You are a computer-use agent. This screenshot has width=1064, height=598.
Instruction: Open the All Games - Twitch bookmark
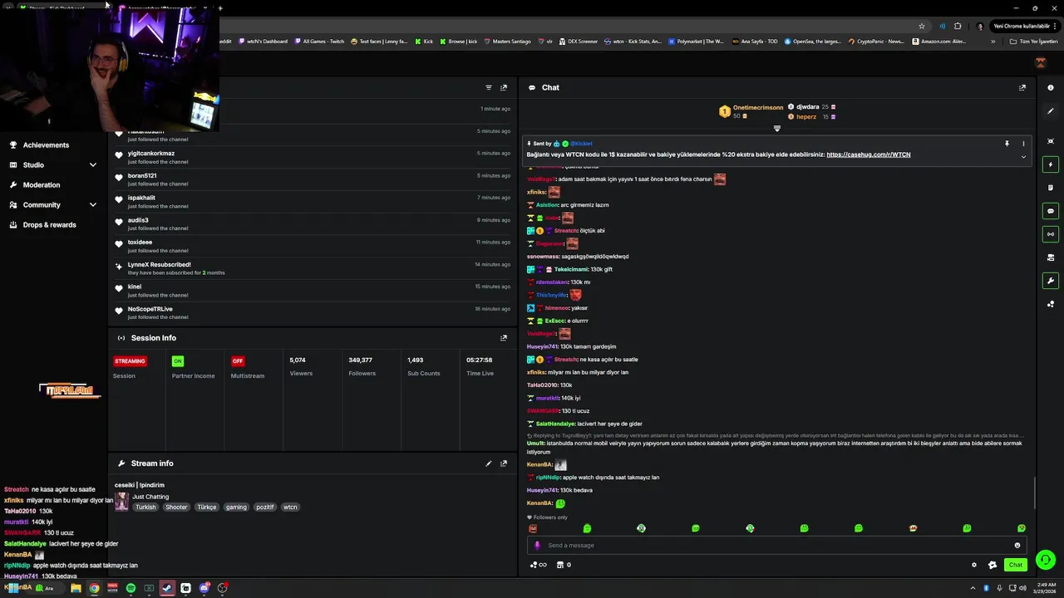click(319, 42)
